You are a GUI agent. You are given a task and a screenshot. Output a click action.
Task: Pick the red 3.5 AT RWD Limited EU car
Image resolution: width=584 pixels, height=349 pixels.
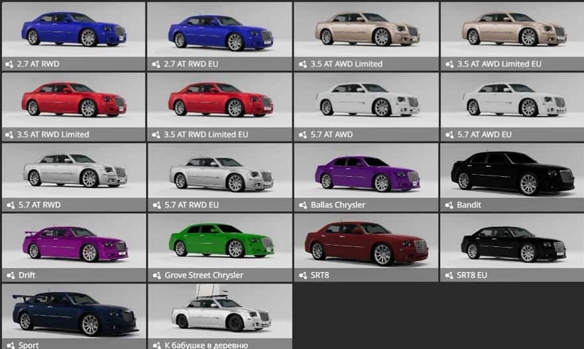(x=219, y=101)
